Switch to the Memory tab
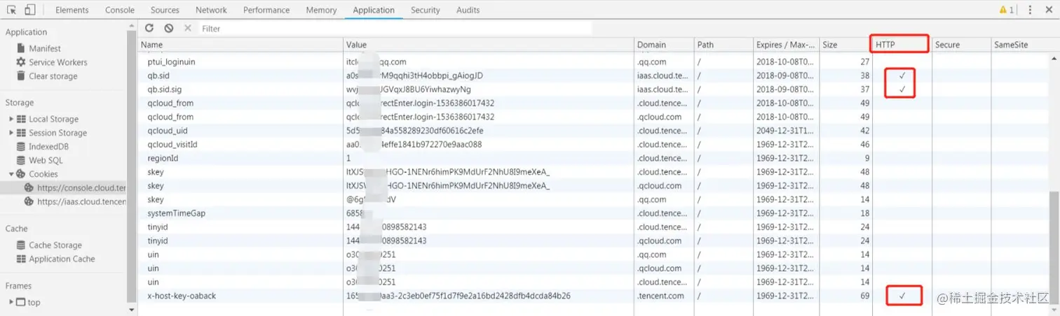The image size is (1060, 316). pos(321,10)
